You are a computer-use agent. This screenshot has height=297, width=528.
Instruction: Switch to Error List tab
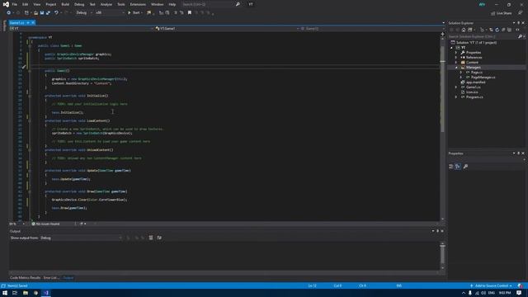[x=51, y=278]
